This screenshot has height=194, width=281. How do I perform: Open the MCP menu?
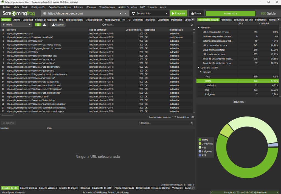[143, 7]
